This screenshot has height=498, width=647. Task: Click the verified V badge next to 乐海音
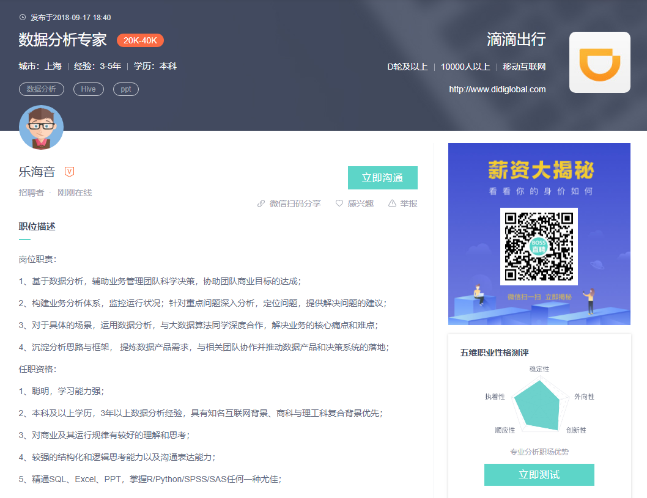pyautogui.click(x=69, y=172)
